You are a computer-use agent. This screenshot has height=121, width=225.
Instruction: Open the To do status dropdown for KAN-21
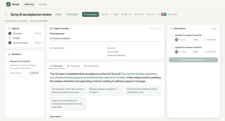pos(199,52)
